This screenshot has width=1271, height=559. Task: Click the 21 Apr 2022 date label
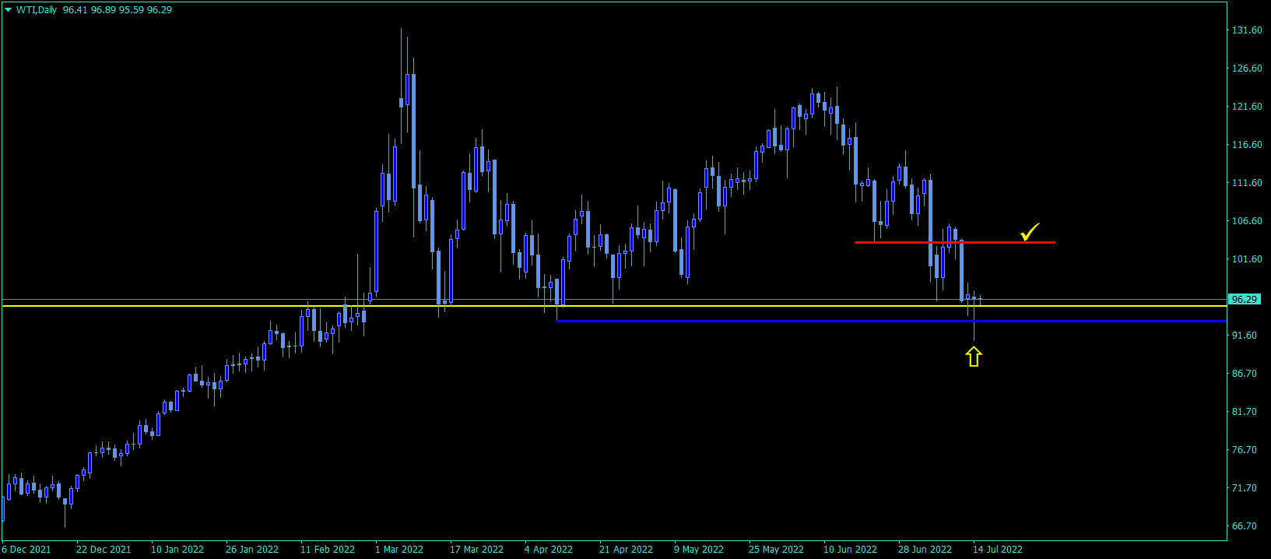pyautogui.click(x=627, y=550)
